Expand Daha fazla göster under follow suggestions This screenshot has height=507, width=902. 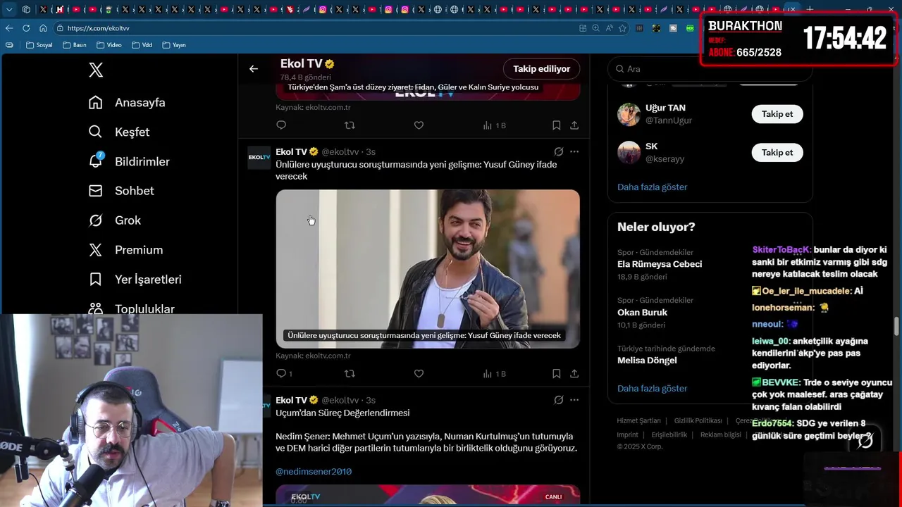pyautogui.click(x=652, y=187)
